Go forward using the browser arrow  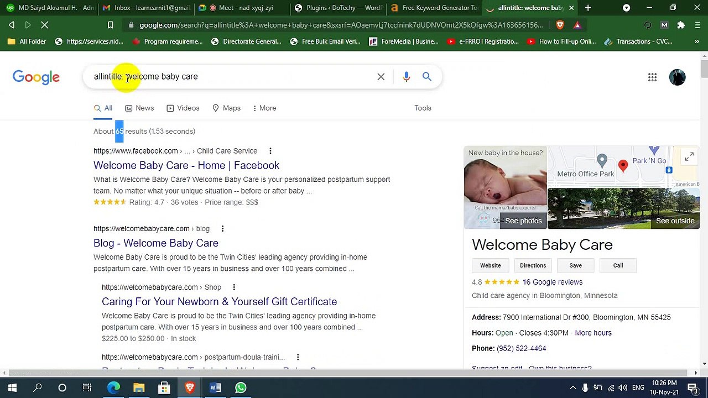coord(28,25)
